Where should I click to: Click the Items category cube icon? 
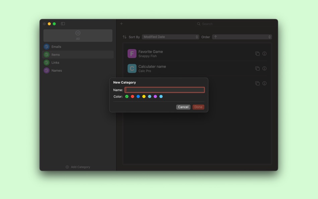pyautogui.click(x=47, y=55)
